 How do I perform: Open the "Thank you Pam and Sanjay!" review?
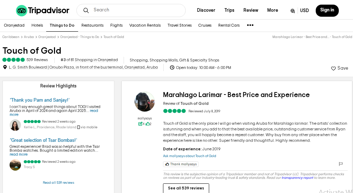click(x=40, y=100)
